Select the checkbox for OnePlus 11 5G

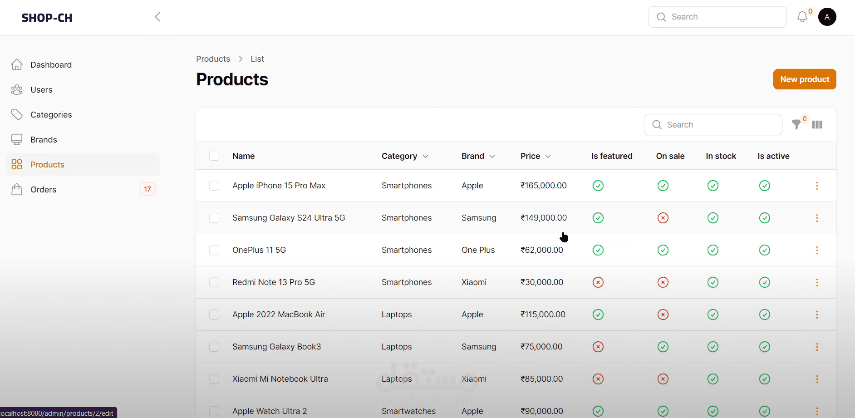click(x=214, y=250)
